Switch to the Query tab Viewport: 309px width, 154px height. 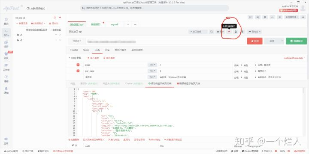86,50
